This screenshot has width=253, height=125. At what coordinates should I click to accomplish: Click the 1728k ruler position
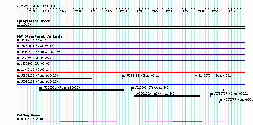(x=185, y=12)
